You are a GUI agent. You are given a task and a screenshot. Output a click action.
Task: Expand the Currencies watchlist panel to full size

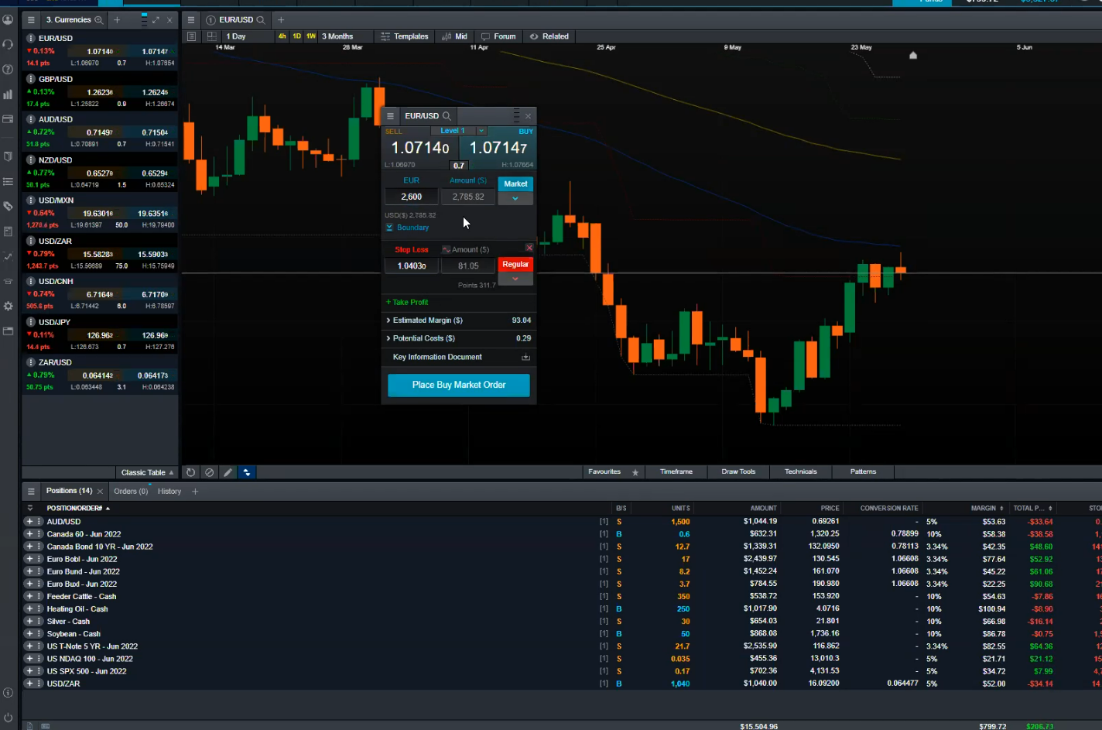156,20
